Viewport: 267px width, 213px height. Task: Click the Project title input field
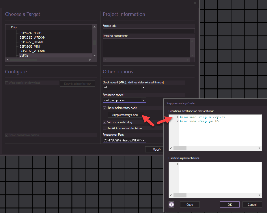149,30
